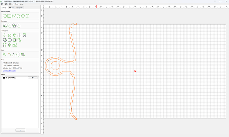Click the '5.525 x 17.050' size value

(18, 68)
